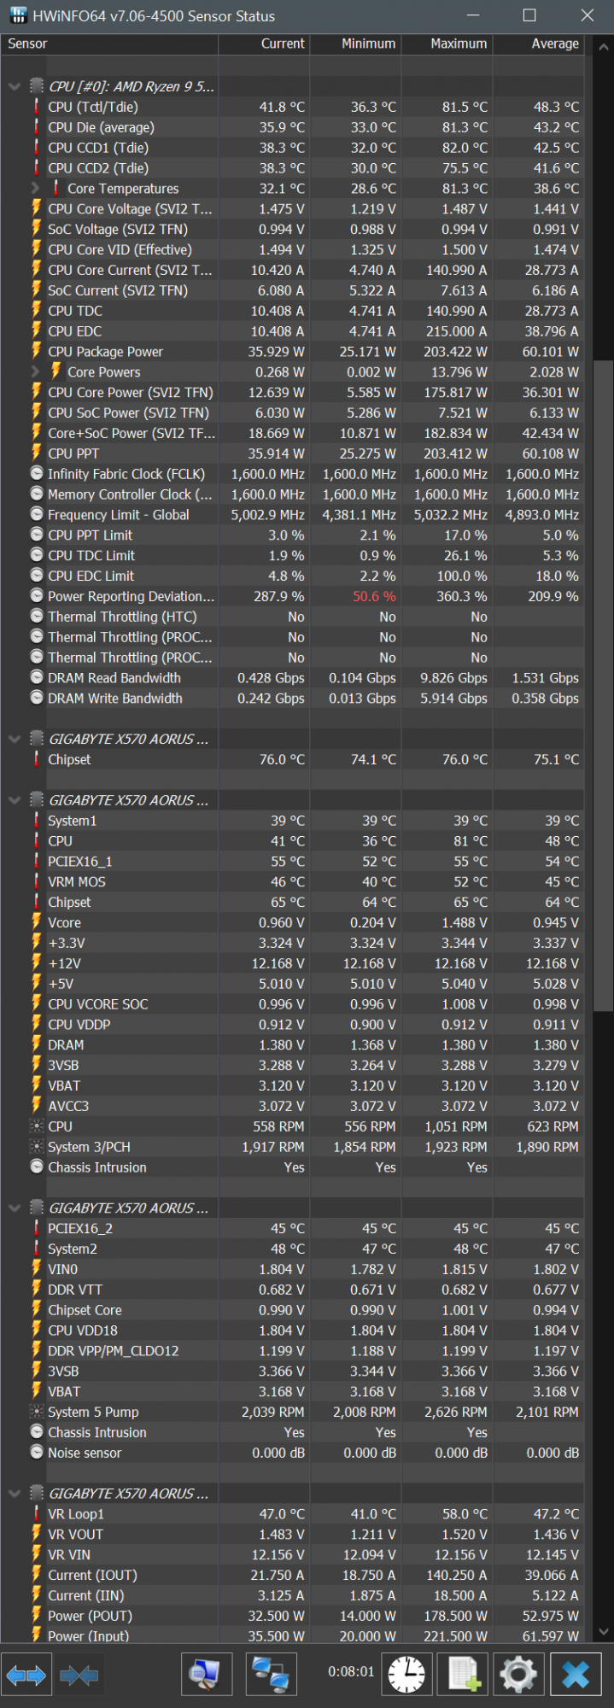Select the CPU VCORE SOC row
Viewport: 614px width, 1708px height.
(x=292, y=1004)
